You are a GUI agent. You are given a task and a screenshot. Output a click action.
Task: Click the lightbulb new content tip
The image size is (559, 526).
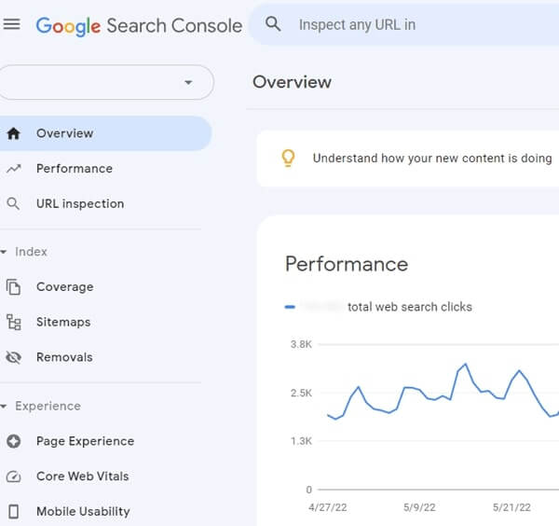[x=289, y=158]
